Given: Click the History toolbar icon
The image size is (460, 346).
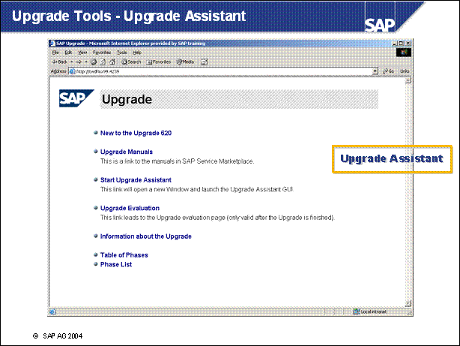Looking at the screenshot, I should [204, 62].
